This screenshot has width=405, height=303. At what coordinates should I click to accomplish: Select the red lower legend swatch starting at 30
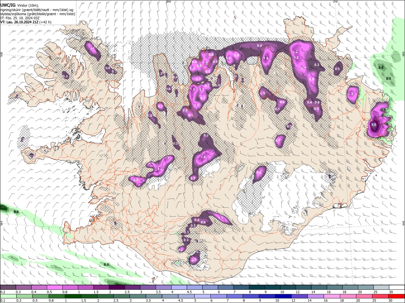pos(396,296)
